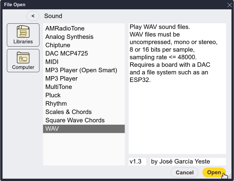Select MP3 Player (Open Smart)
Image resolution: width=234 pixels, height=181 pixels.
click(81, 70)
